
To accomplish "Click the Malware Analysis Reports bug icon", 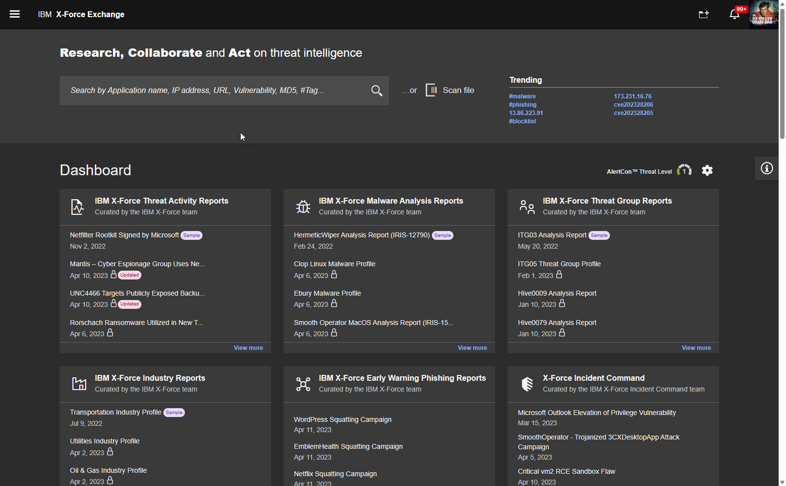I will [303, 207].
